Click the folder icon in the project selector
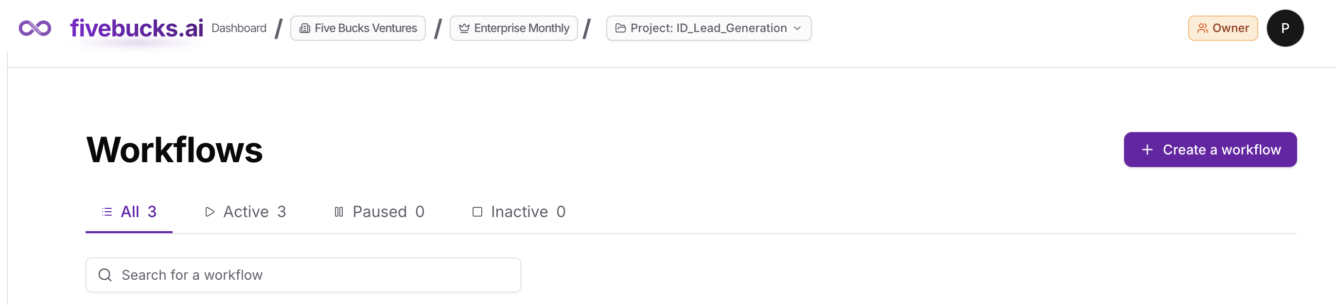This screenshot has height=305, width=1336. 620,29
